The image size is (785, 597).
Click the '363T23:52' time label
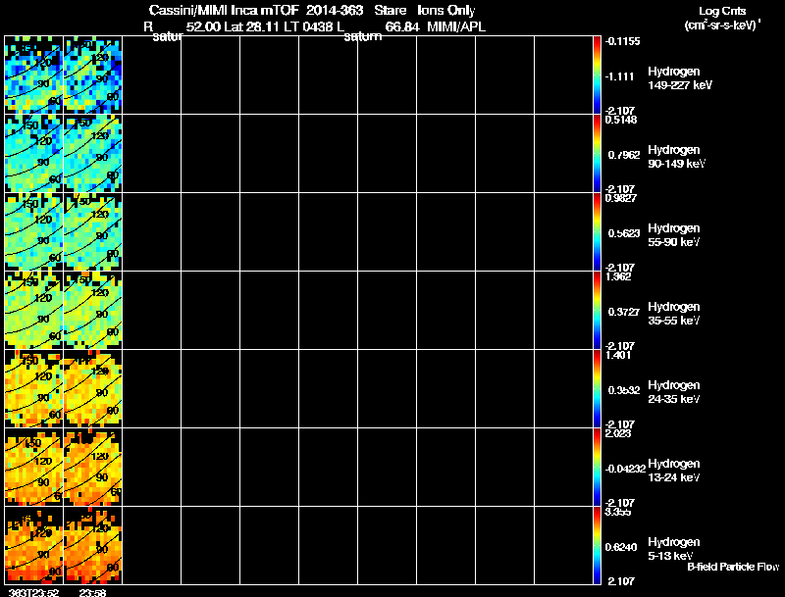34,592
